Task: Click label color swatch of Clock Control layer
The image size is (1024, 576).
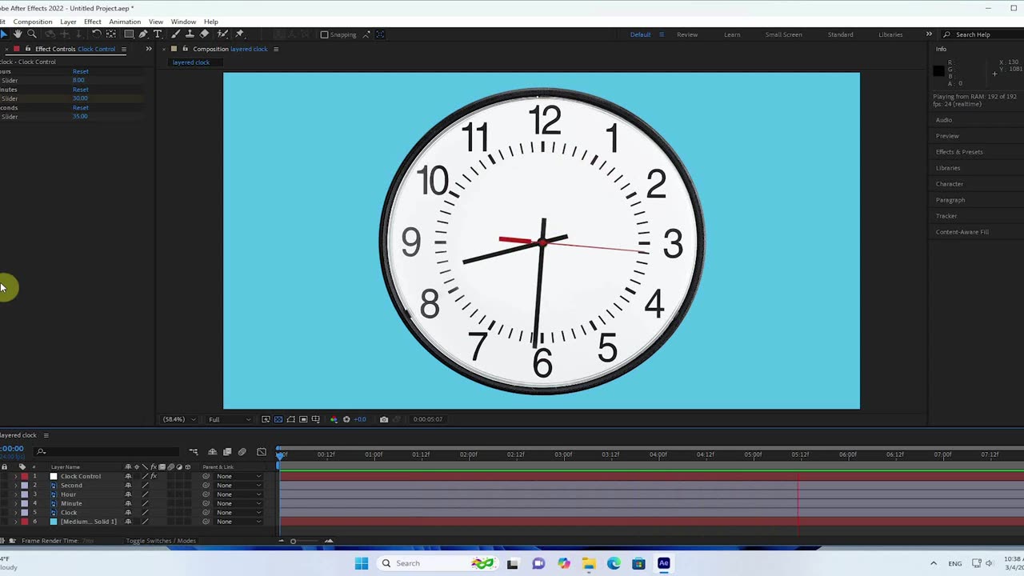Action: 24,476
